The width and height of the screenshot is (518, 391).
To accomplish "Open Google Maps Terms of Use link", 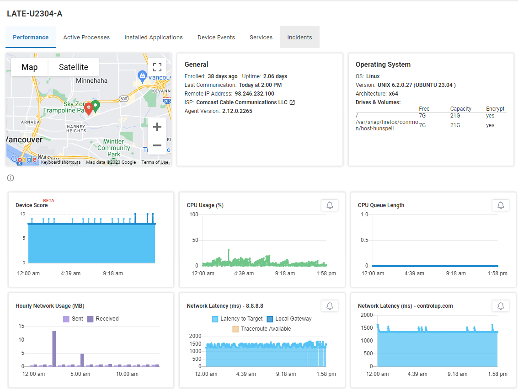I will pos(155,162).
